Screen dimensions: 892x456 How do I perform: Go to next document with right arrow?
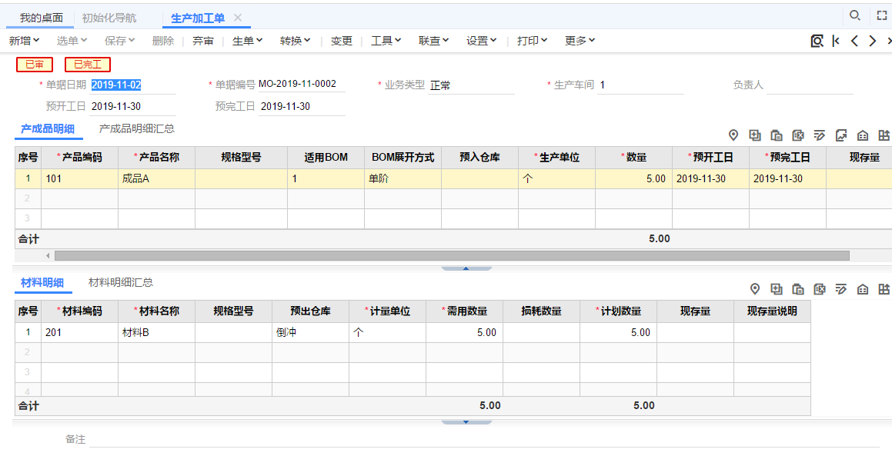(x=872, y=41)
